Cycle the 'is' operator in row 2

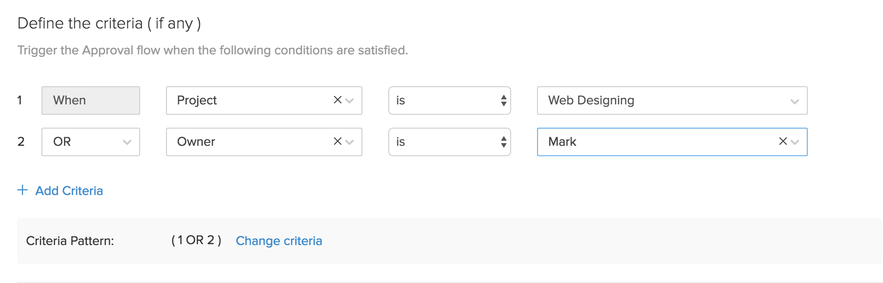(x=441, y=142)
